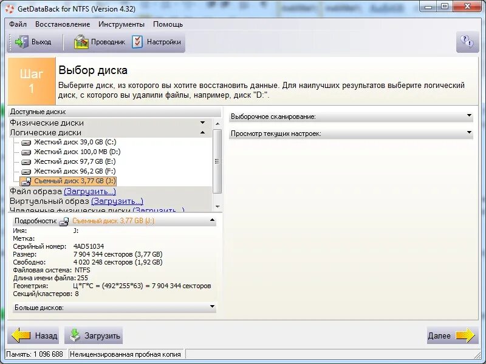The image size is (486, 364).
Task: Collapse Логические диски section arrow
Action: click(202, 132)
